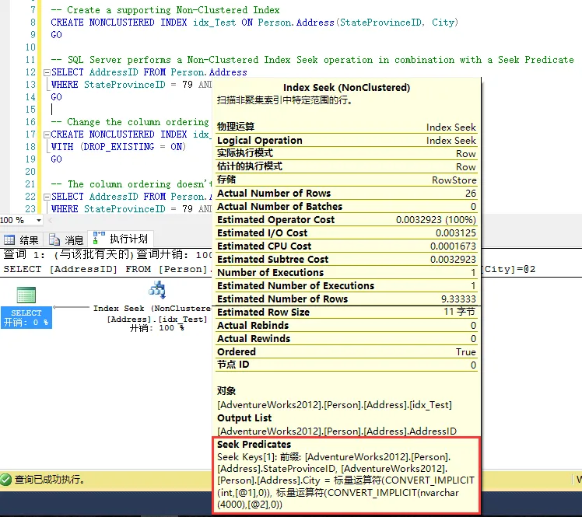582x517 pixels.
Task: Click the 'Ordered' True tooltip row
Action: coord(346,352)
